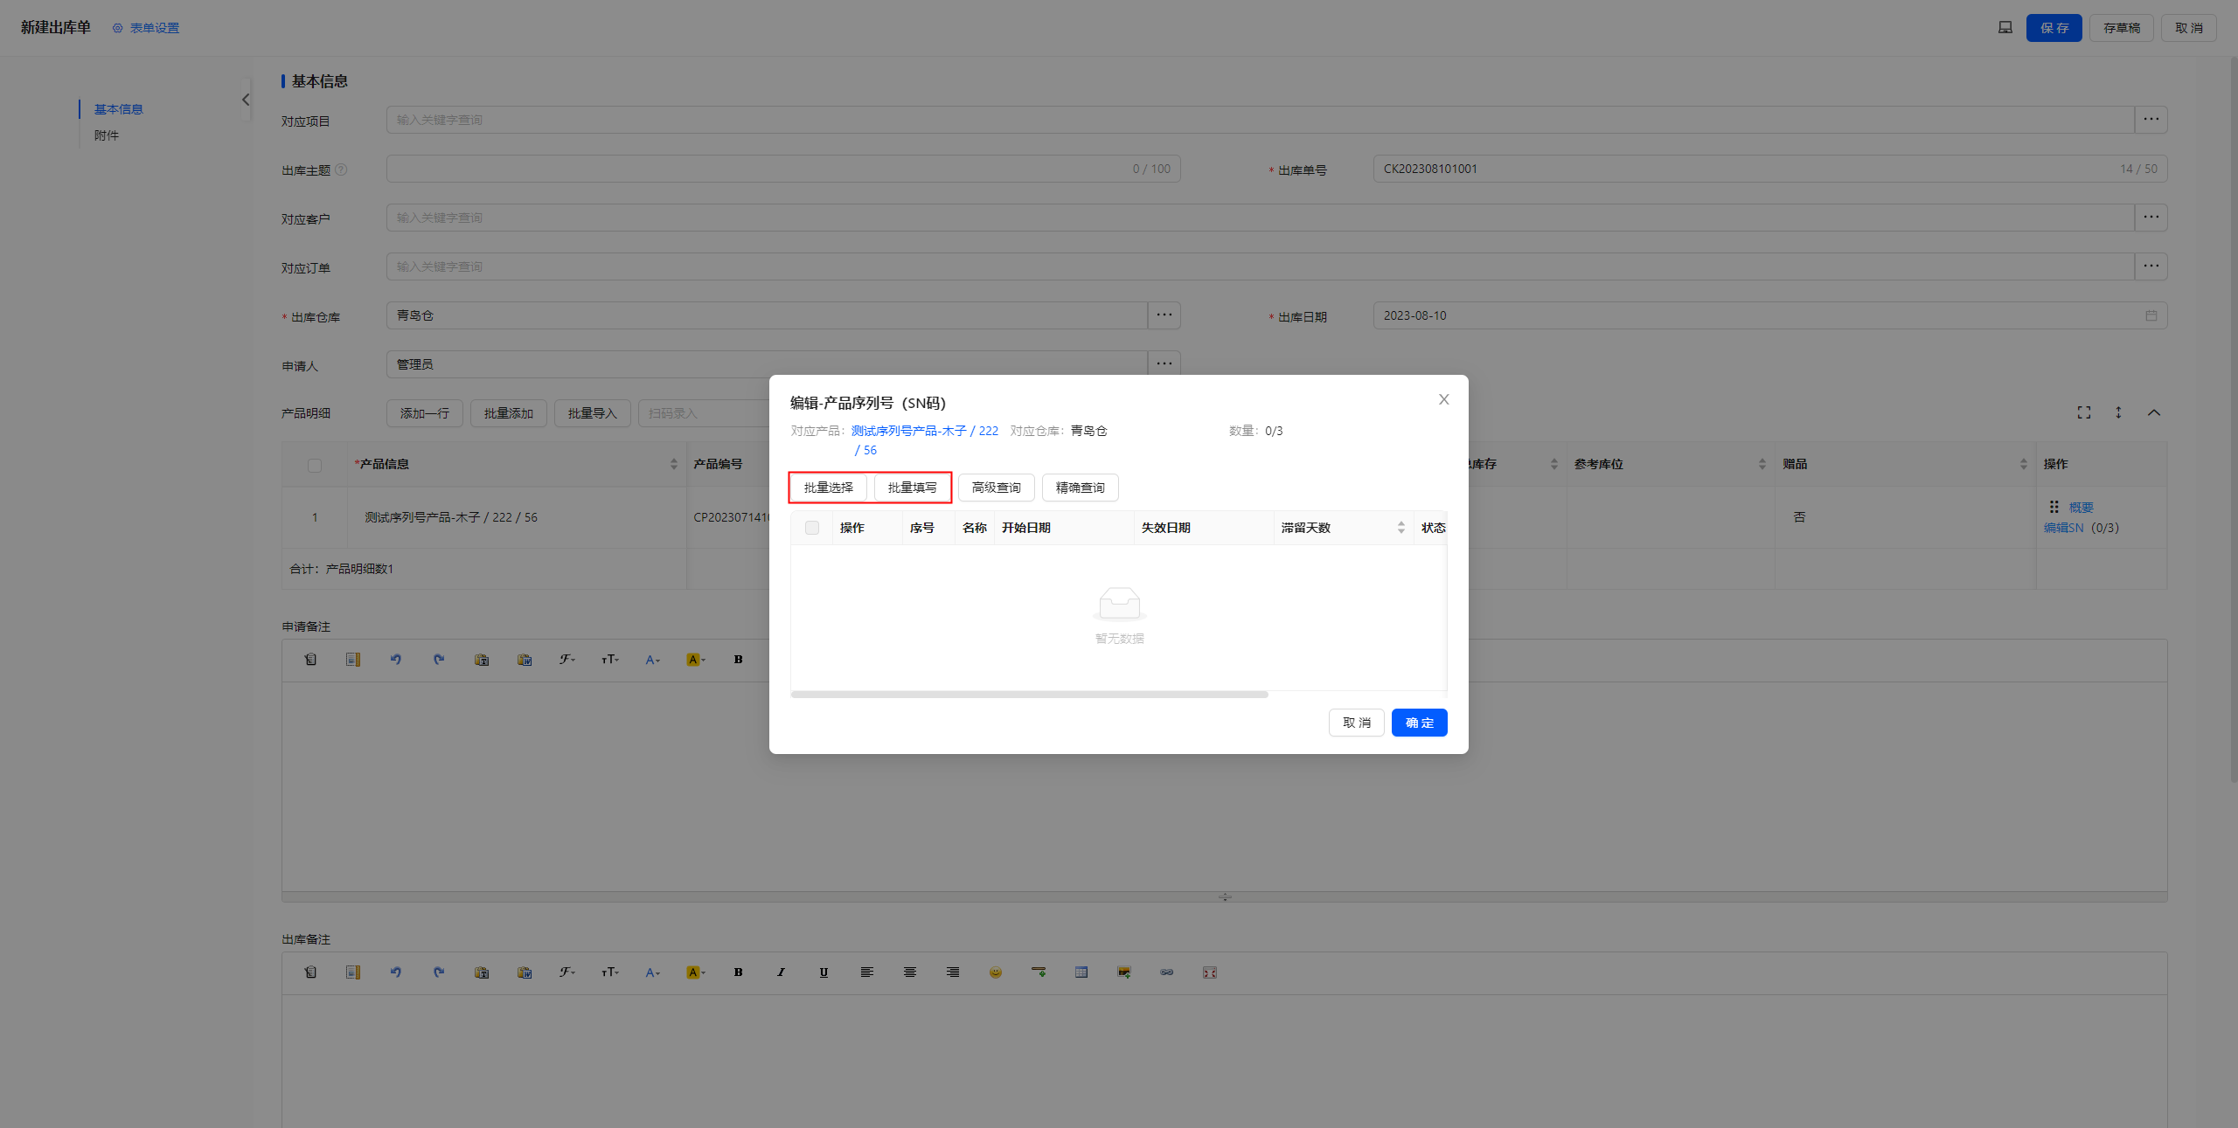
Task: Click the top-right 取消 button
Action: pyautogui.click(x=2188, y=28)
